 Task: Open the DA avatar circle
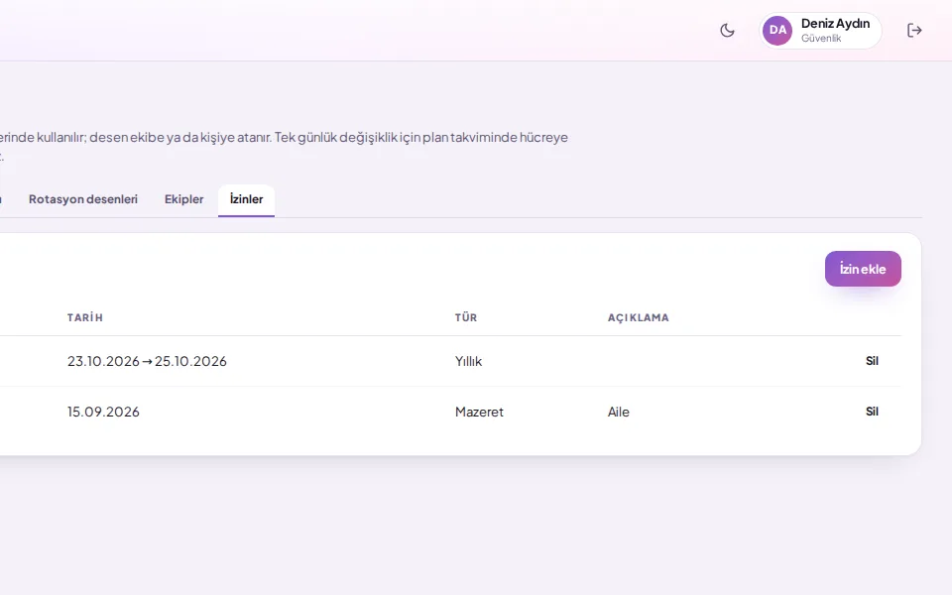pyautogui.click(x=777, y=31)
